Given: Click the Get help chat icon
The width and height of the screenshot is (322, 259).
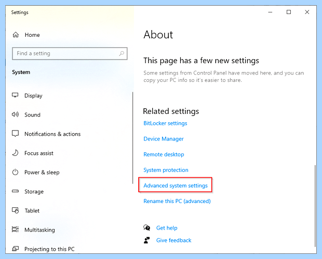Looking at the screenshot, I should [146, 228].
